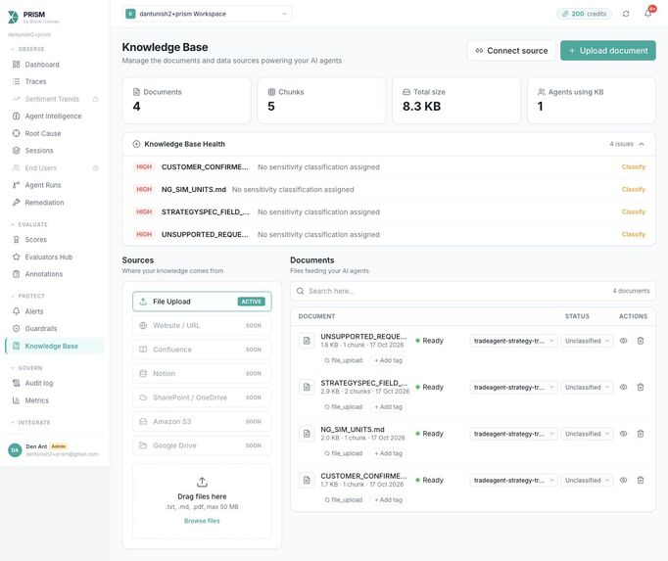Click the file icon of CUSTOMER_CONFIRME... row

pyautogui.click(x=307, y=480)
